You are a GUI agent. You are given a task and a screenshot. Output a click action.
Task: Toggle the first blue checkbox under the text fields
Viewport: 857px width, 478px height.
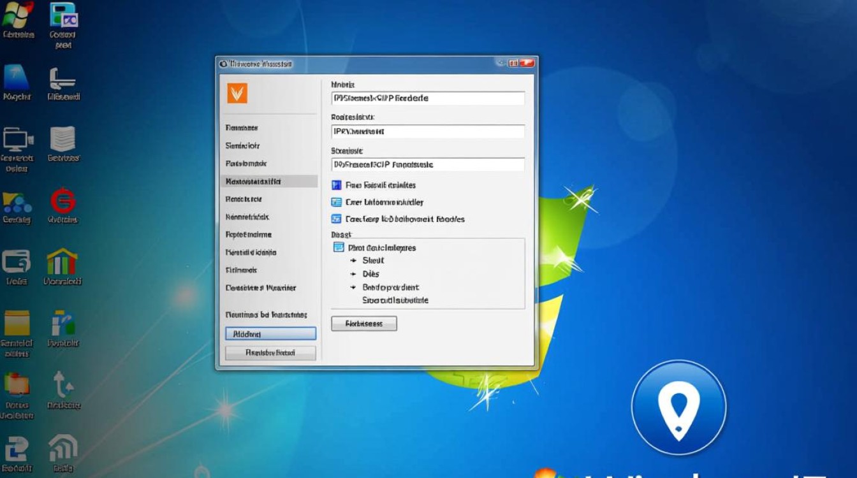(337, 185)
